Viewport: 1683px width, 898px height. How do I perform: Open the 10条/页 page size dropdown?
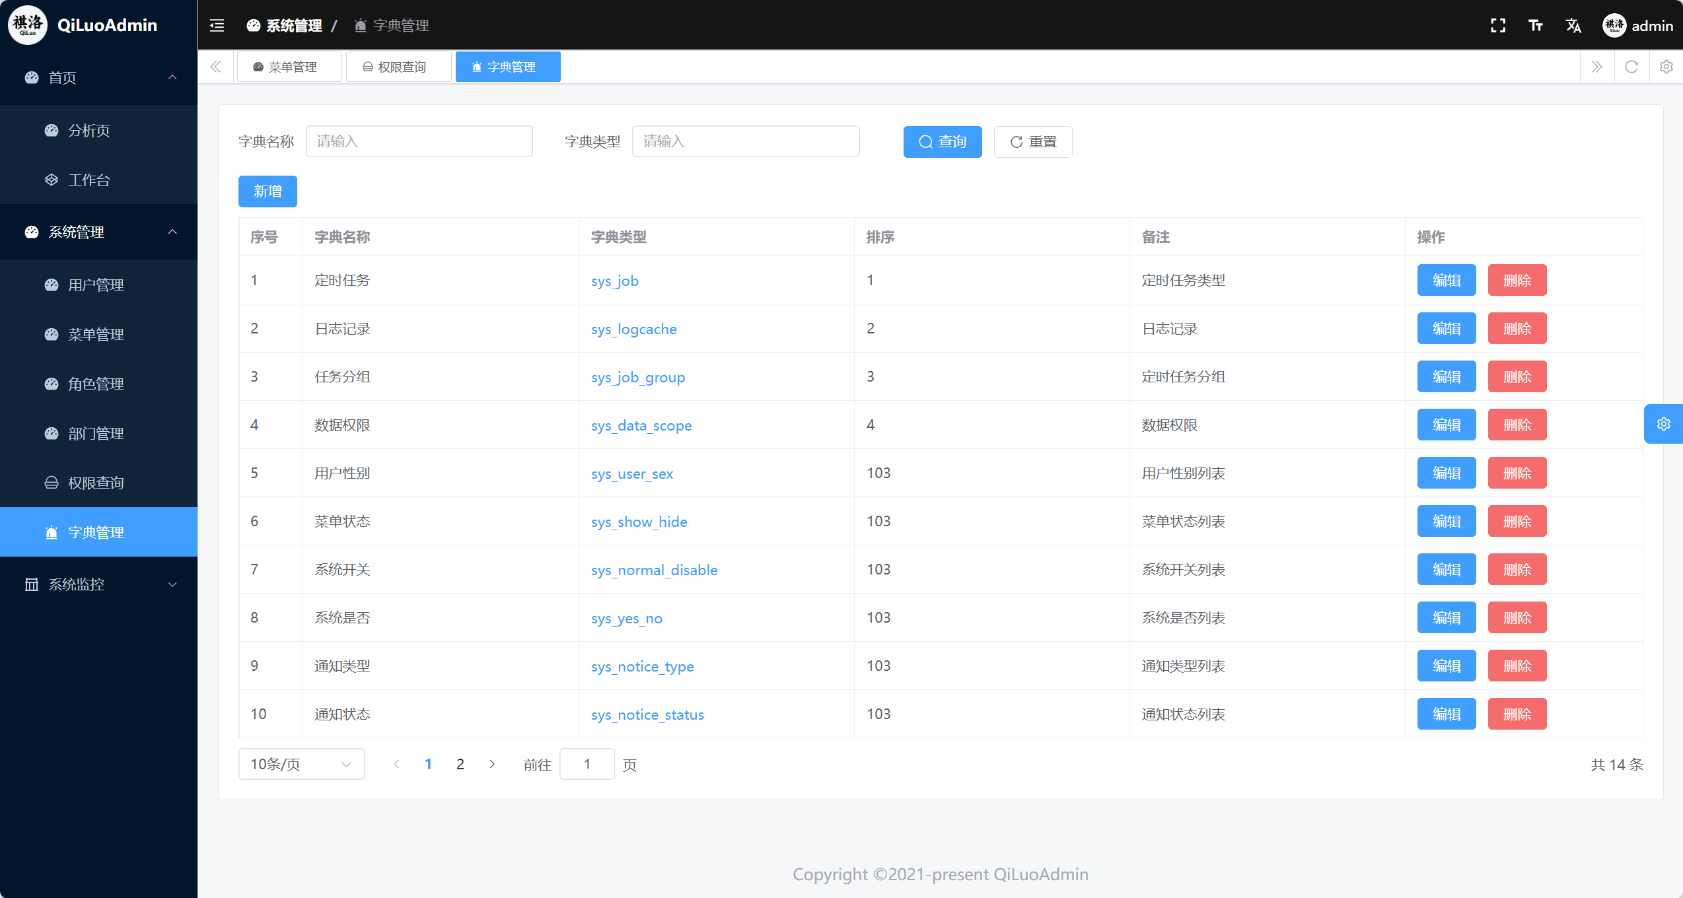pos(301,763)
